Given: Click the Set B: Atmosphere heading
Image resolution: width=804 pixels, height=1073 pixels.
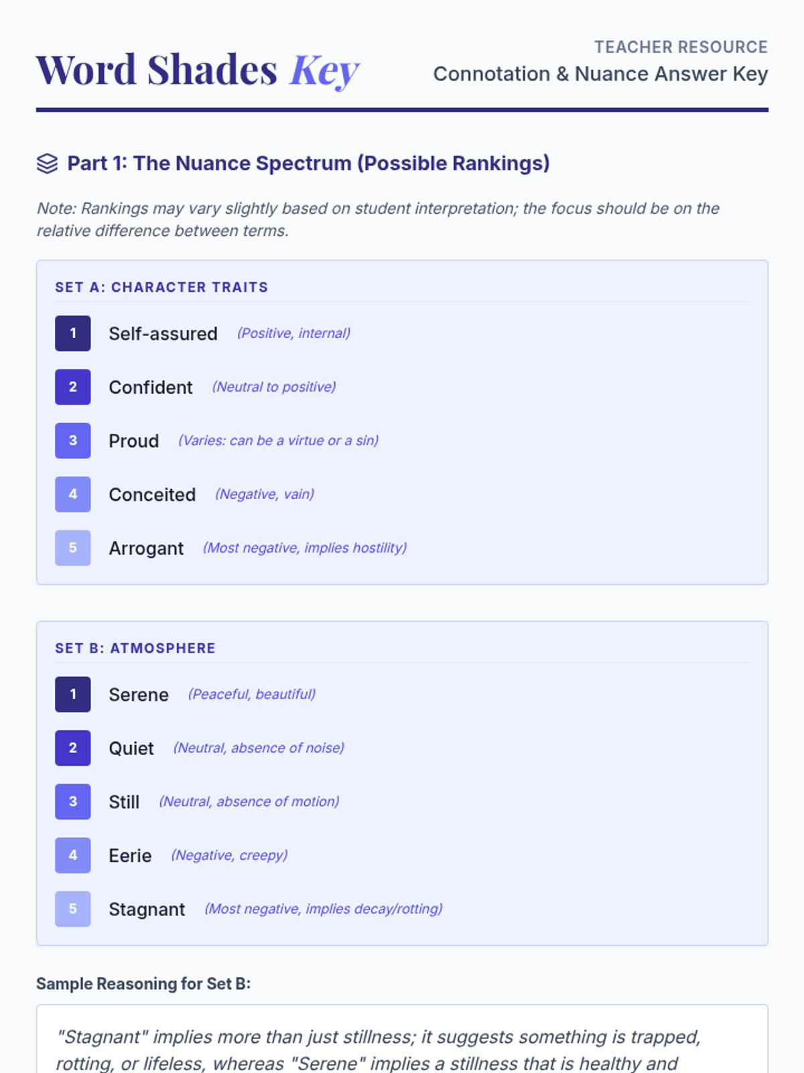Looking at the screenshot, I should coord(135,648).
